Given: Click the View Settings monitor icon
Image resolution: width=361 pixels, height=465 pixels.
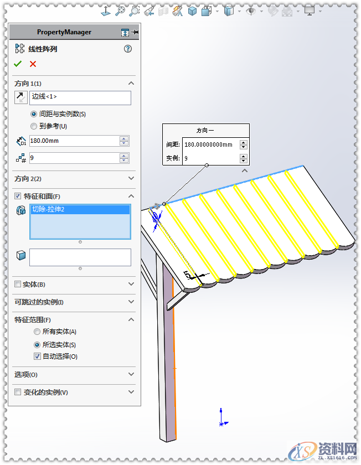Looking at the screenshot, I should (x=310, y=11).
